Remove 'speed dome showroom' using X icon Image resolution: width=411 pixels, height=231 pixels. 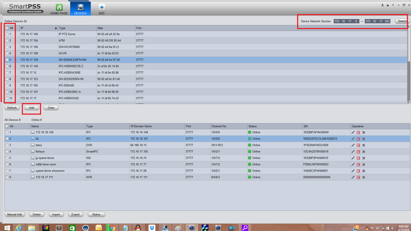tap(364, 171)
